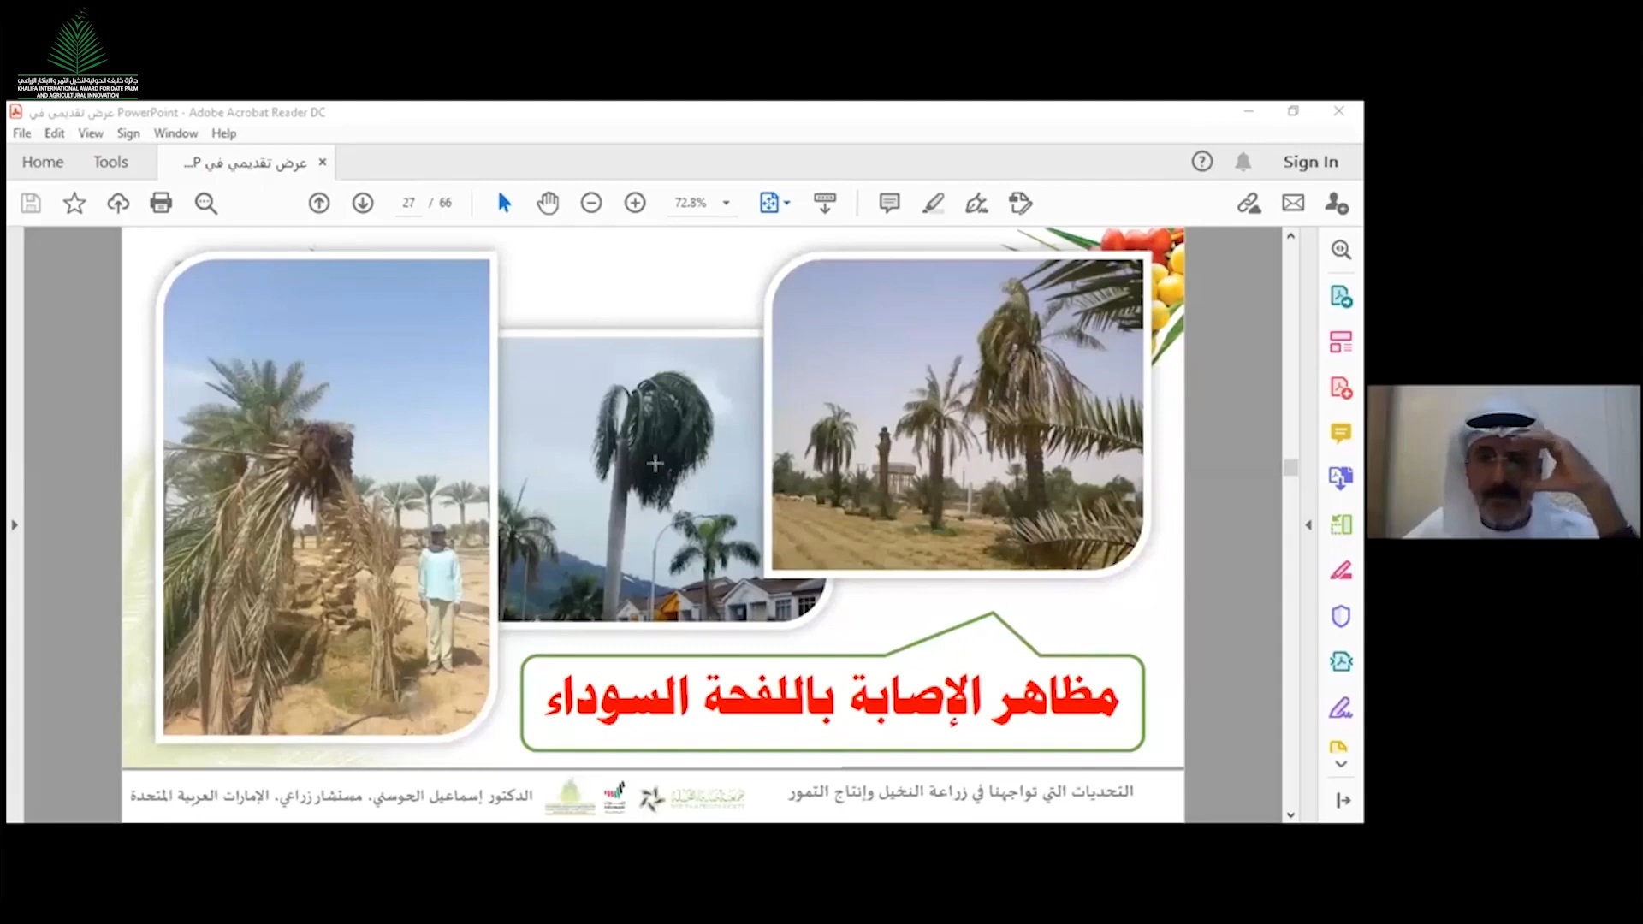Click the vertical scrollbar thumb

coord(1290,468)
